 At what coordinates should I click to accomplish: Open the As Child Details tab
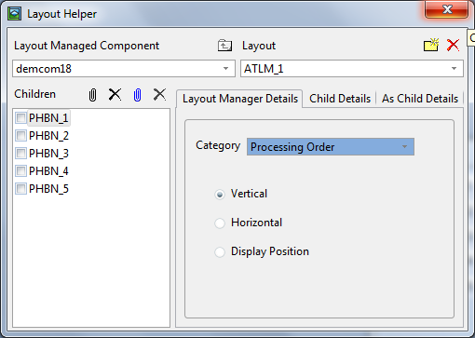click(420, 99)
